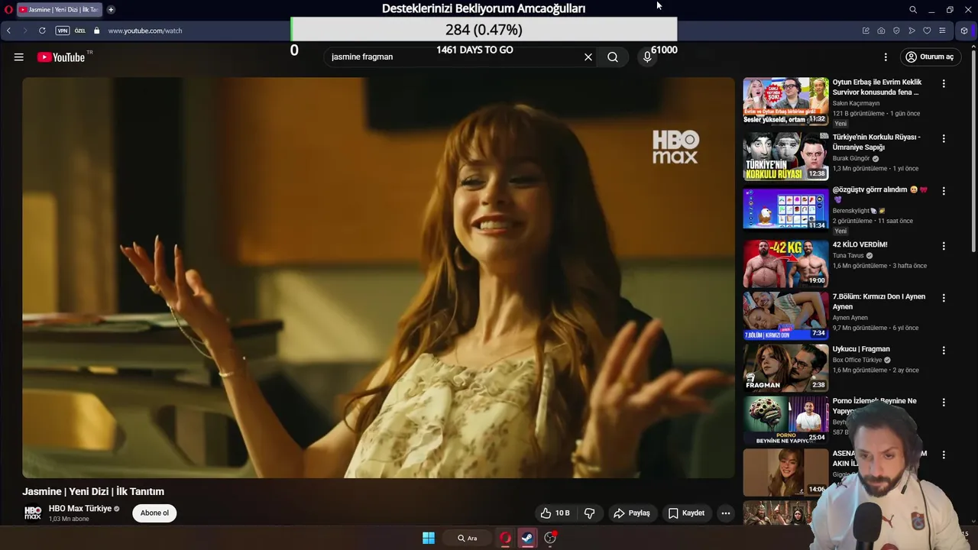Open YouTube settings three-dot menu
Viewport: 978px width, 550px height.
[x=886, y=57]
